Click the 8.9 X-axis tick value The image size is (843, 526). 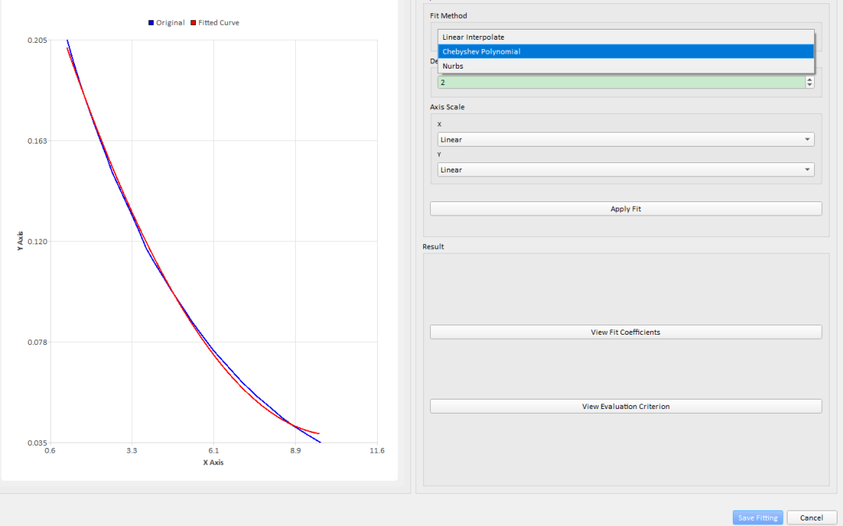295,451
